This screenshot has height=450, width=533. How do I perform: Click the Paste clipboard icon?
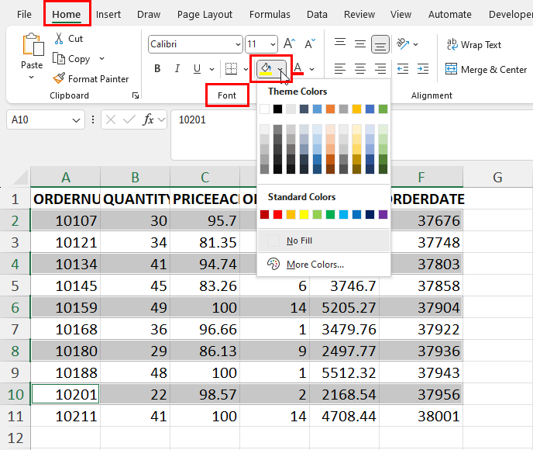pyautogui.click(x=33, y=44)
